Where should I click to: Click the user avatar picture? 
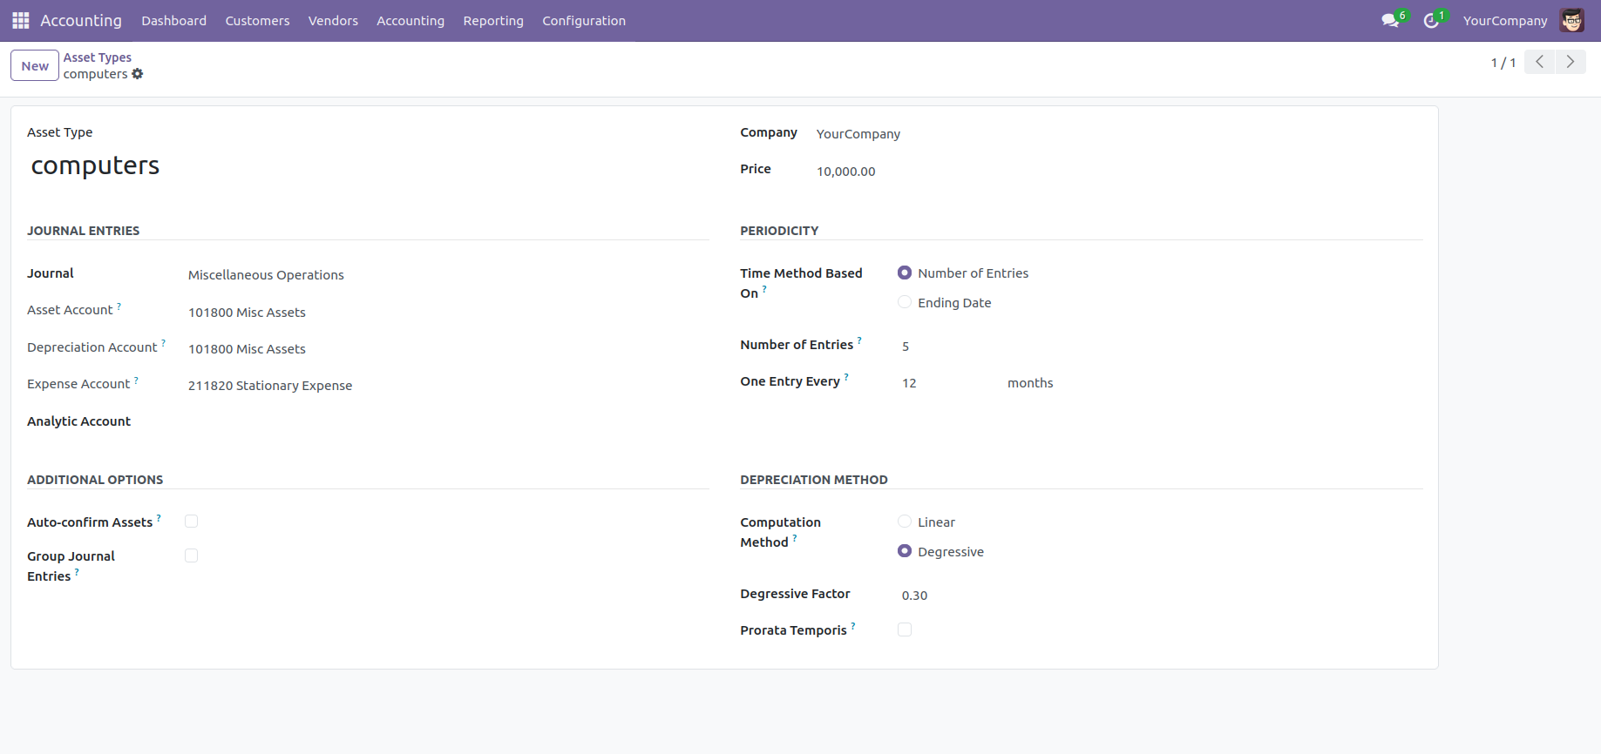(x=1571, y=20)
